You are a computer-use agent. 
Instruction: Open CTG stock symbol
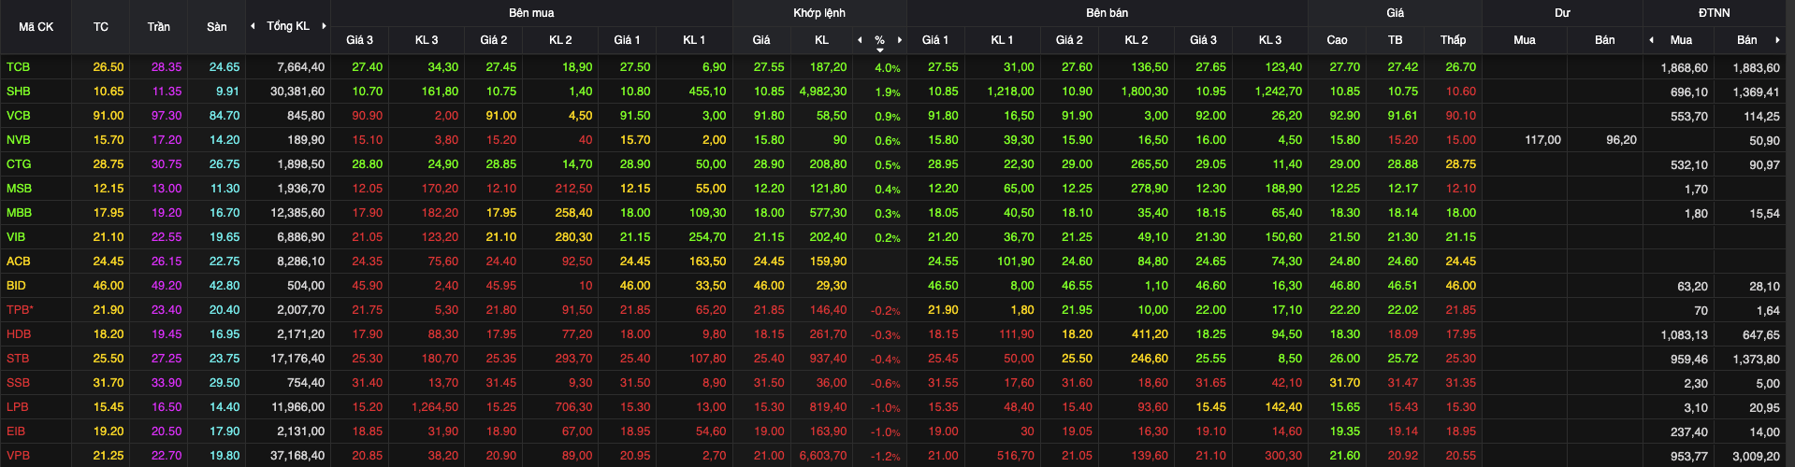(19, 164)
